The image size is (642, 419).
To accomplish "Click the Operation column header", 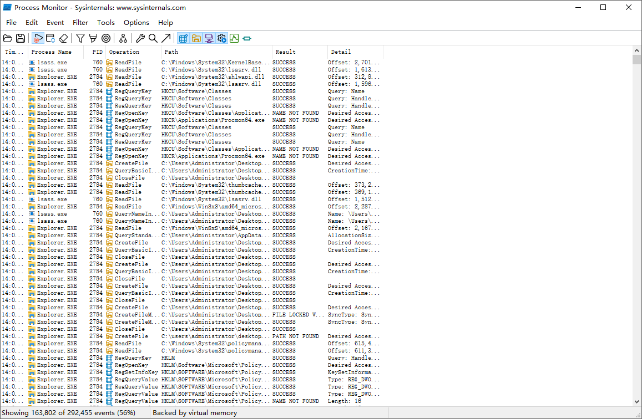I will (134, 52).
